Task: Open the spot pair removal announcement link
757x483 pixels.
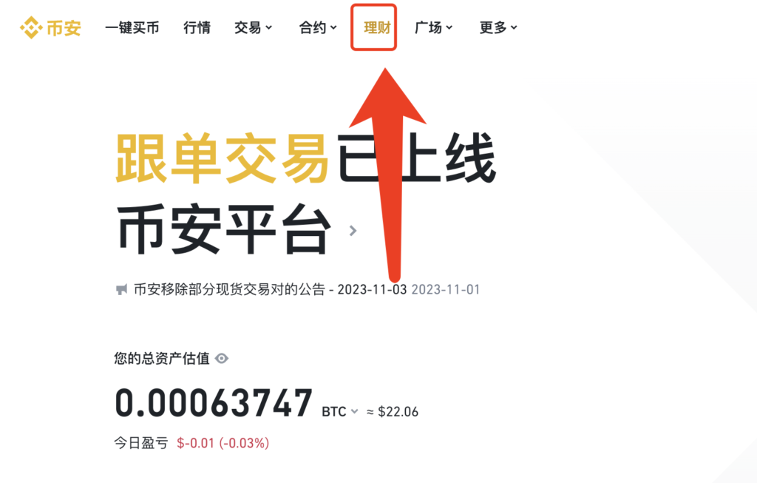Action: click(x=270, y=290)
